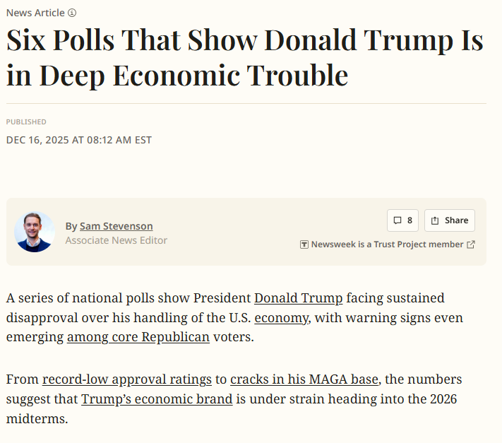The height and width of the screenshot is (443, 502).
Task: Click the comment count number 8
Action: [x=410, y=220]
